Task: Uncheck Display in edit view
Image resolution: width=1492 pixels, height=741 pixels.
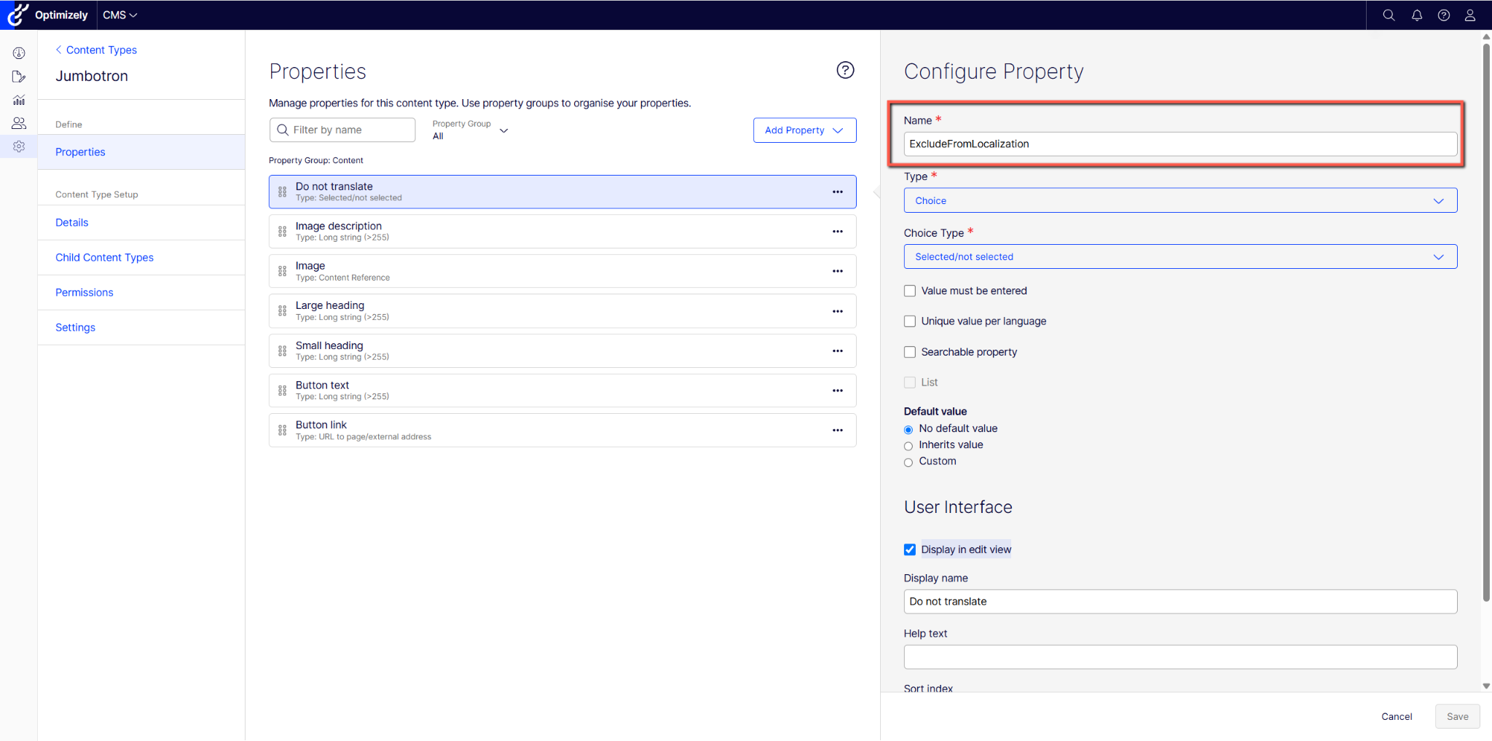Action: (x=910, y=550)
